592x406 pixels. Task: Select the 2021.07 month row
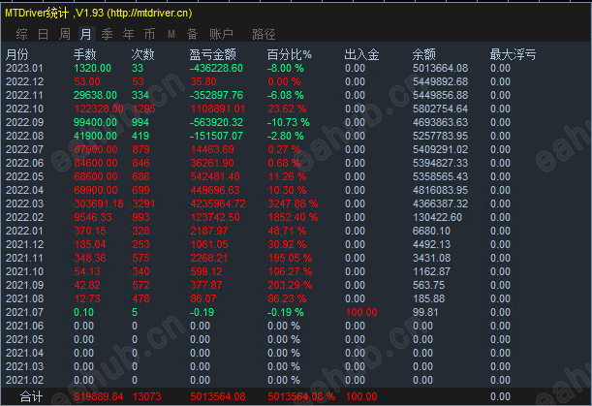coord(296,312)
